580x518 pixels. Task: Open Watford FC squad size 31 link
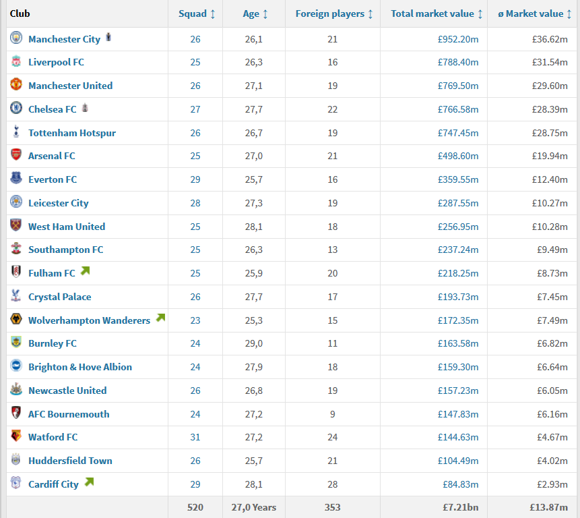195,437
